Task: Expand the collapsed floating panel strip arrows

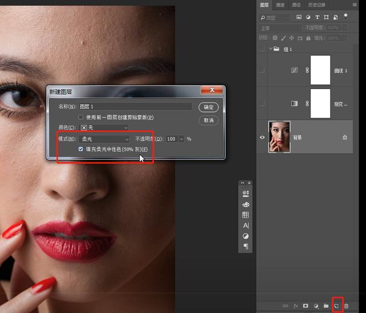Action: pos(242,183)
